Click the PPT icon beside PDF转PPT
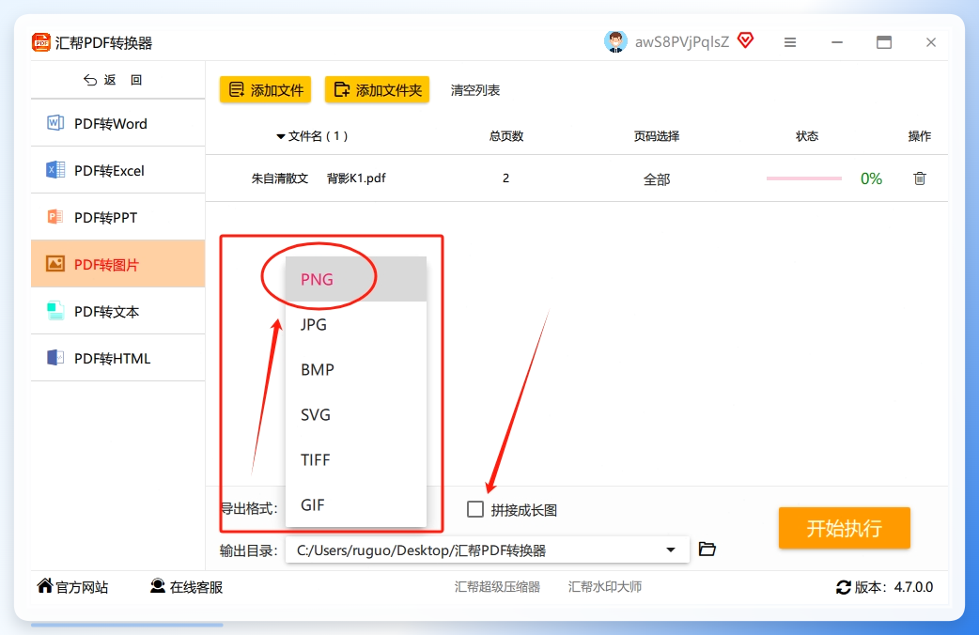 pos(54,217)
